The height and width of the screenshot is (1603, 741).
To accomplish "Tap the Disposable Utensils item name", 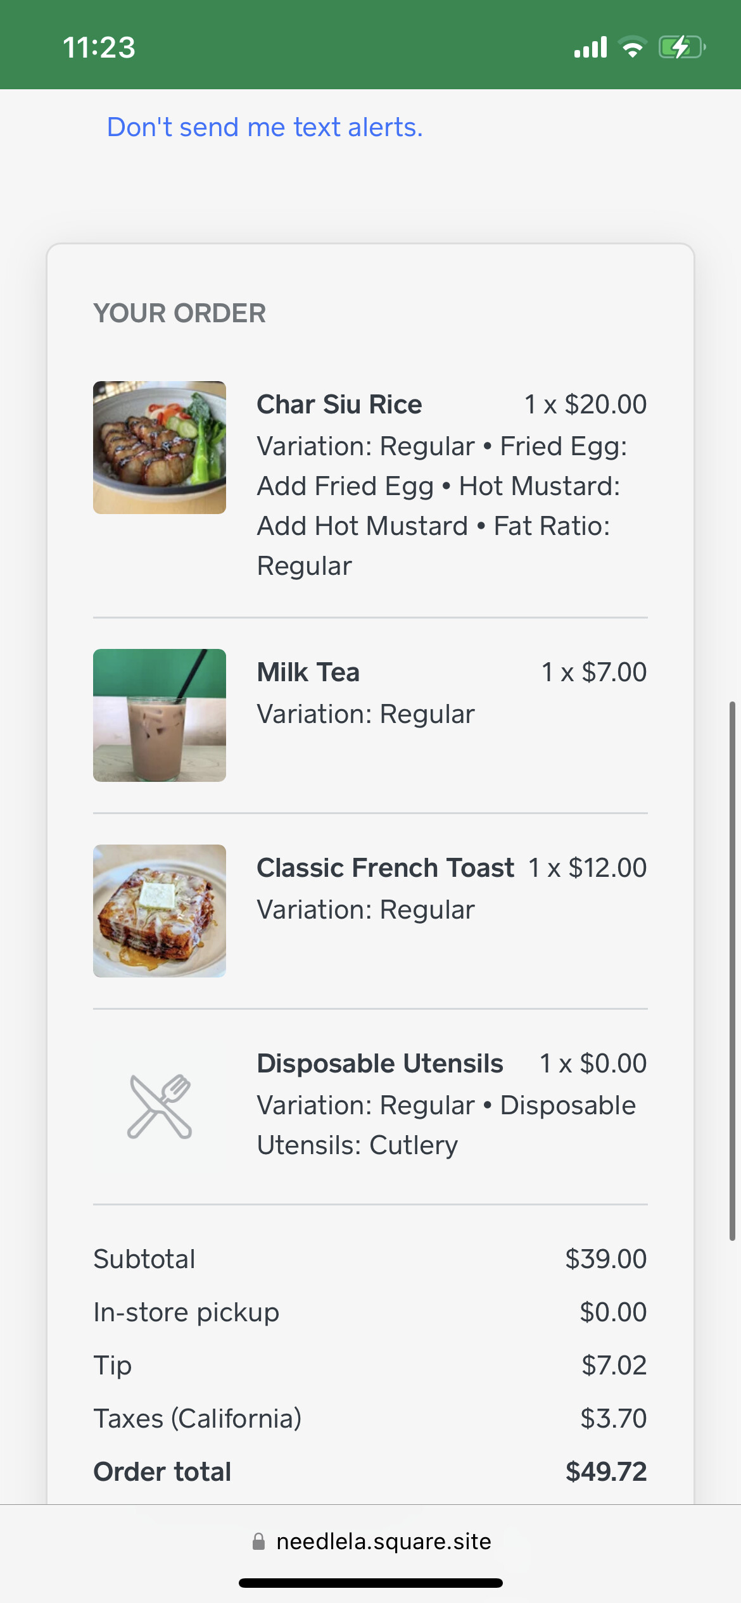I will (380, 1064).
